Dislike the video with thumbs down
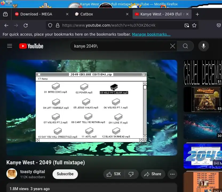 point(131,174)
